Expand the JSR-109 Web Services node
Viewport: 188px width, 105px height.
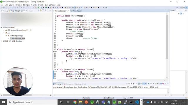pyautogui.click(x=1, y=41)
